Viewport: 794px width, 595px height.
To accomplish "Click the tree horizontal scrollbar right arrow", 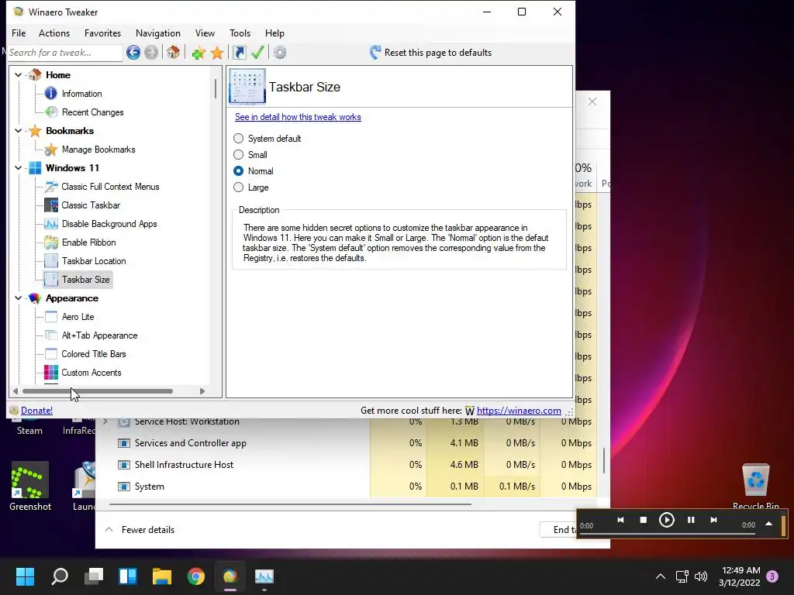I will point(202,391).
